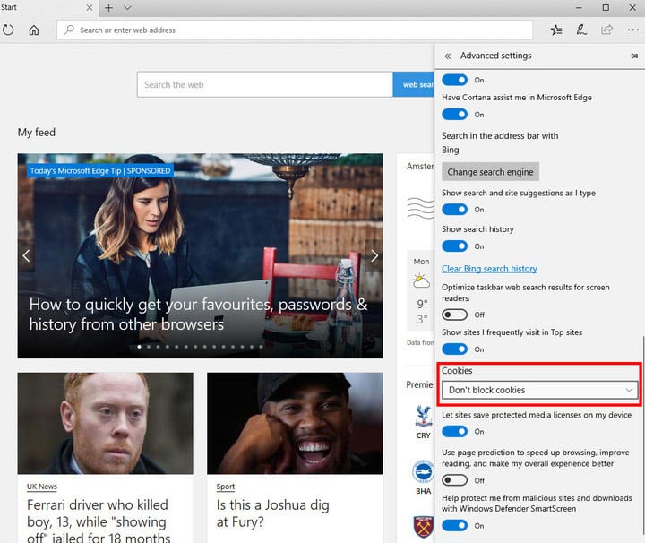Click the My feed heading
Viewport: 645px width, 543px height.
[37, 132]
